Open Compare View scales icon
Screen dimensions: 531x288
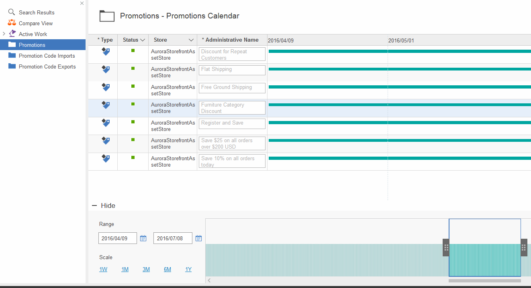click(x=12, y=23)
